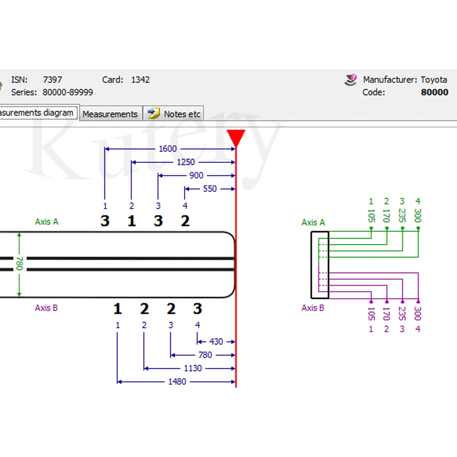Open the Measurements tab
The height and width of the screenshot is (457, 457).
pyautogui.click(x=111, y=114)
